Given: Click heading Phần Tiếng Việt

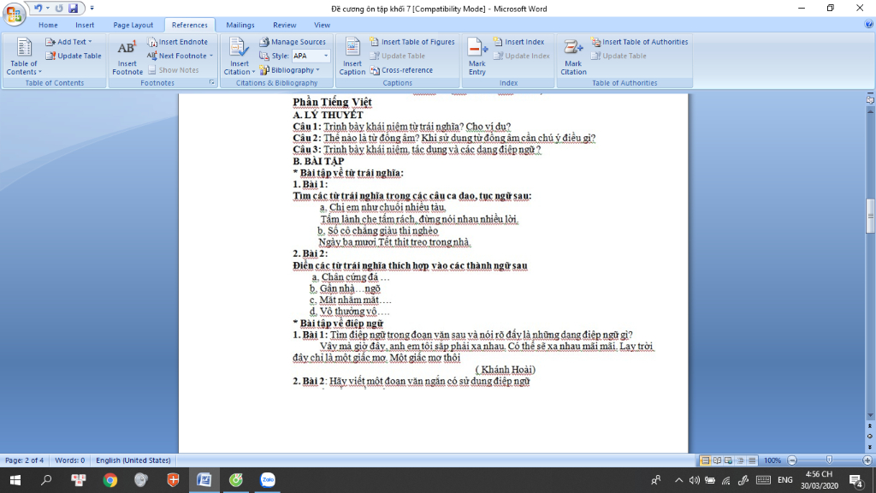Looking at the screenshot, I should 332,103.
